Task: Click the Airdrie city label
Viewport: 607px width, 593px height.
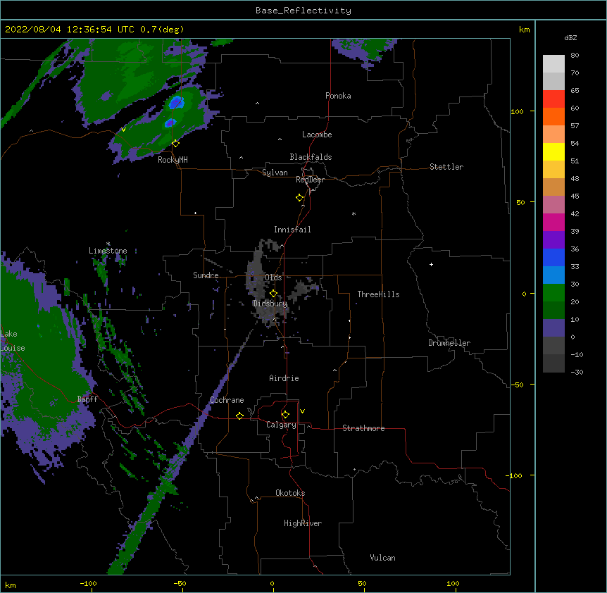Action: click(284, 378)
